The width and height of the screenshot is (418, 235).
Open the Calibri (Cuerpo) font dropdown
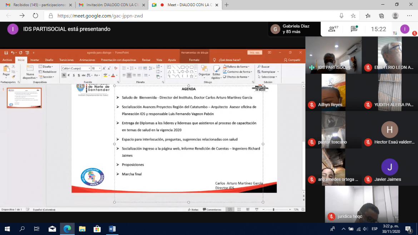click(89, 69)
